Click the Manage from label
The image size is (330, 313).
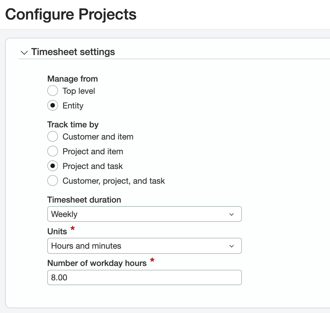[x=72, y=79]
